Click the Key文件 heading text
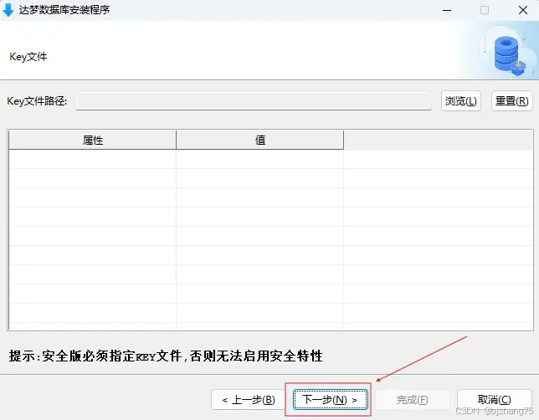Image resolution: width=539 pixels, height=420 pixels. click(28, 57)
